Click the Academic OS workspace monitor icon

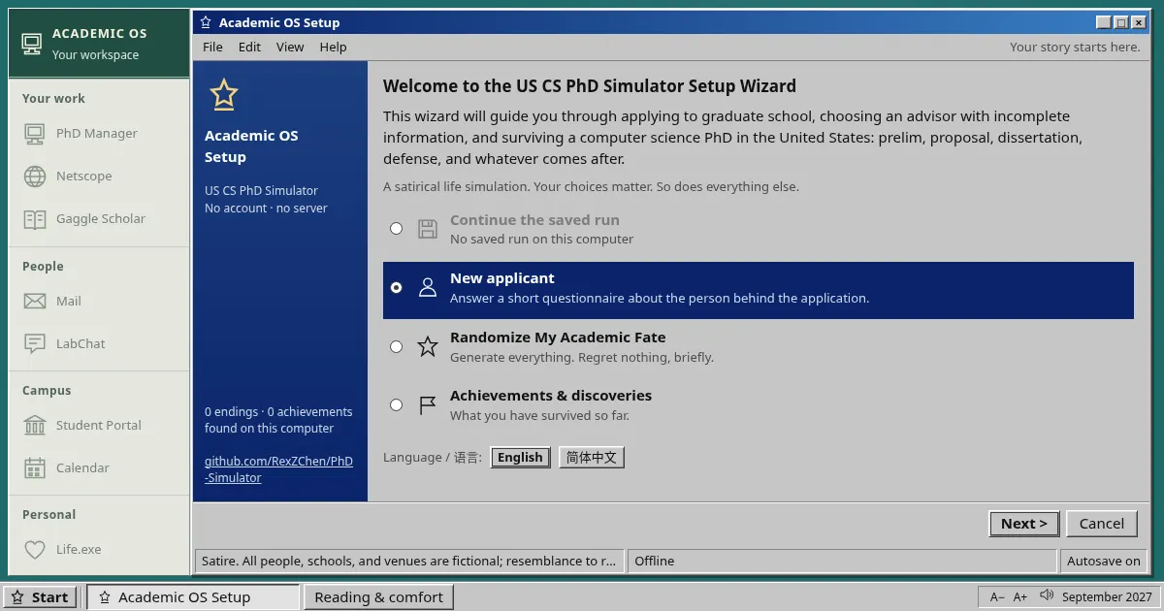click(x=32, y=44)
